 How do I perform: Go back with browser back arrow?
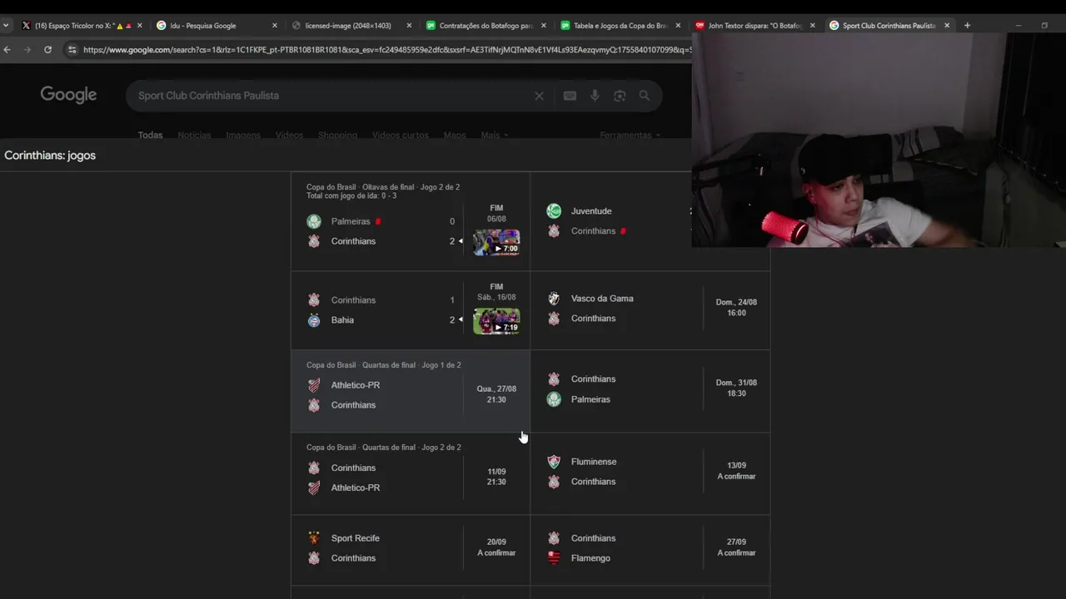(7, 50)
